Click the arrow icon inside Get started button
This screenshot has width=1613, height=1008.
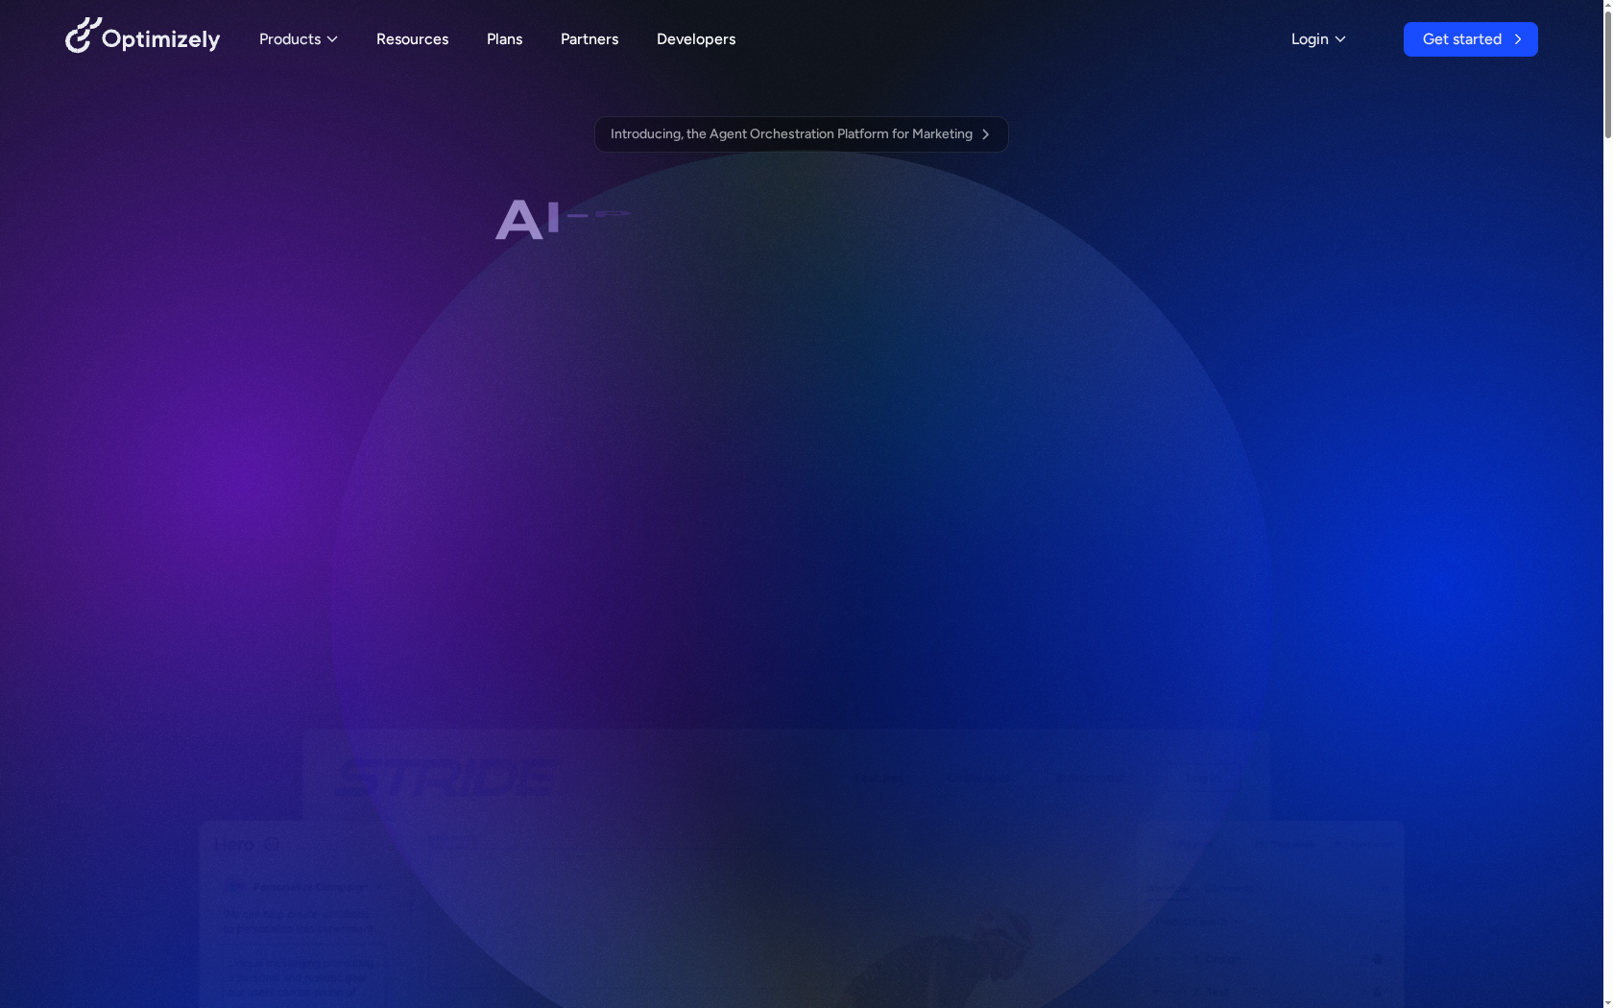[x=1518, y=39]
